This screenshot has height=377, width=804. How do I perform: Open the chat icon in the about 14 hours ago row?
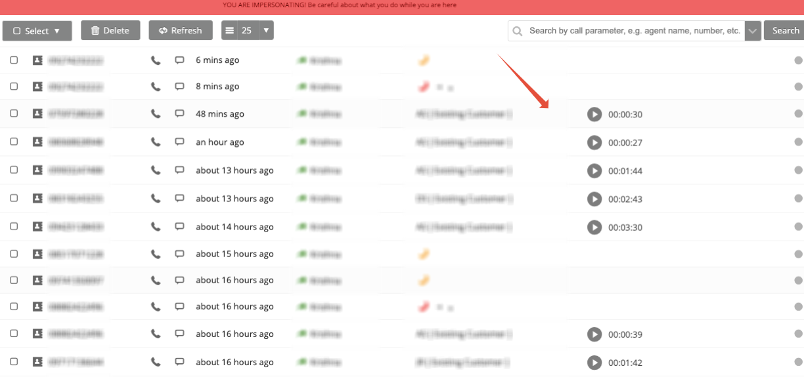click(179, 227)
